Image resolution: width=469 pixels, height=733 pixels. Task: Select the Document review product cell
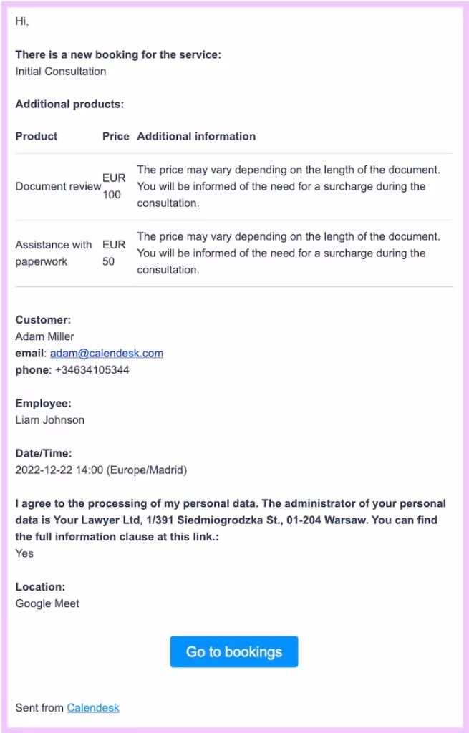(58, 186)
